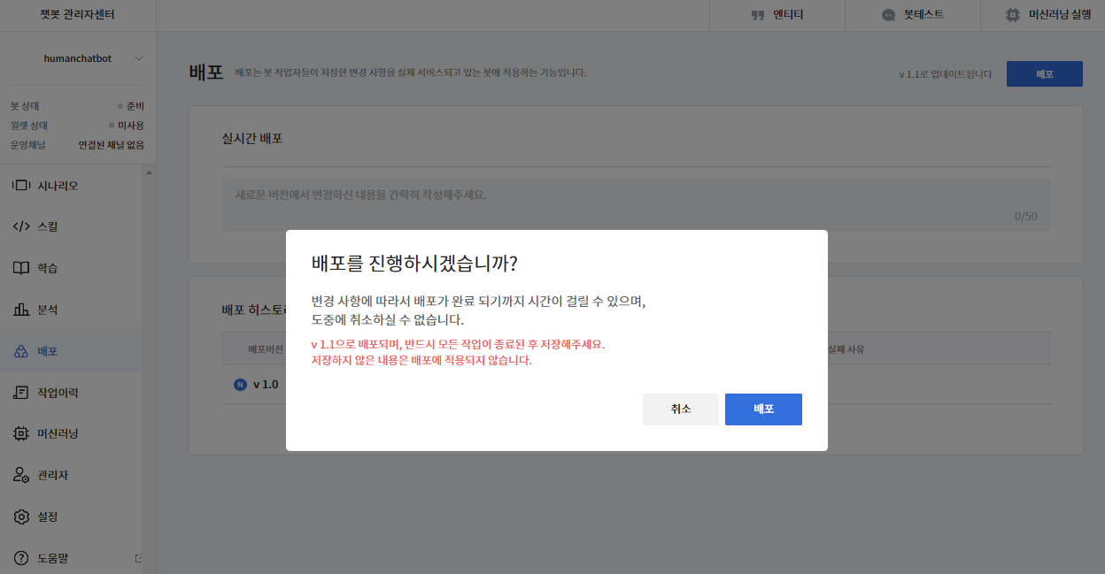Click the 봇테스트 chat bubble icon
The height and width of the screenshot is (574, 1105).
889,15
